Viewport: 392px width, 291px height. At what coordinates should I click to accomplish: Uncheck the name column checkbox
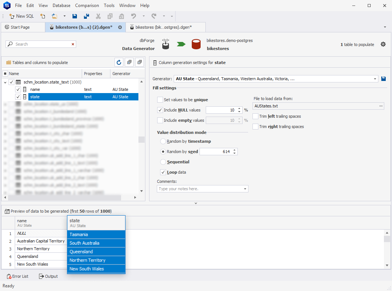[18, 89]
